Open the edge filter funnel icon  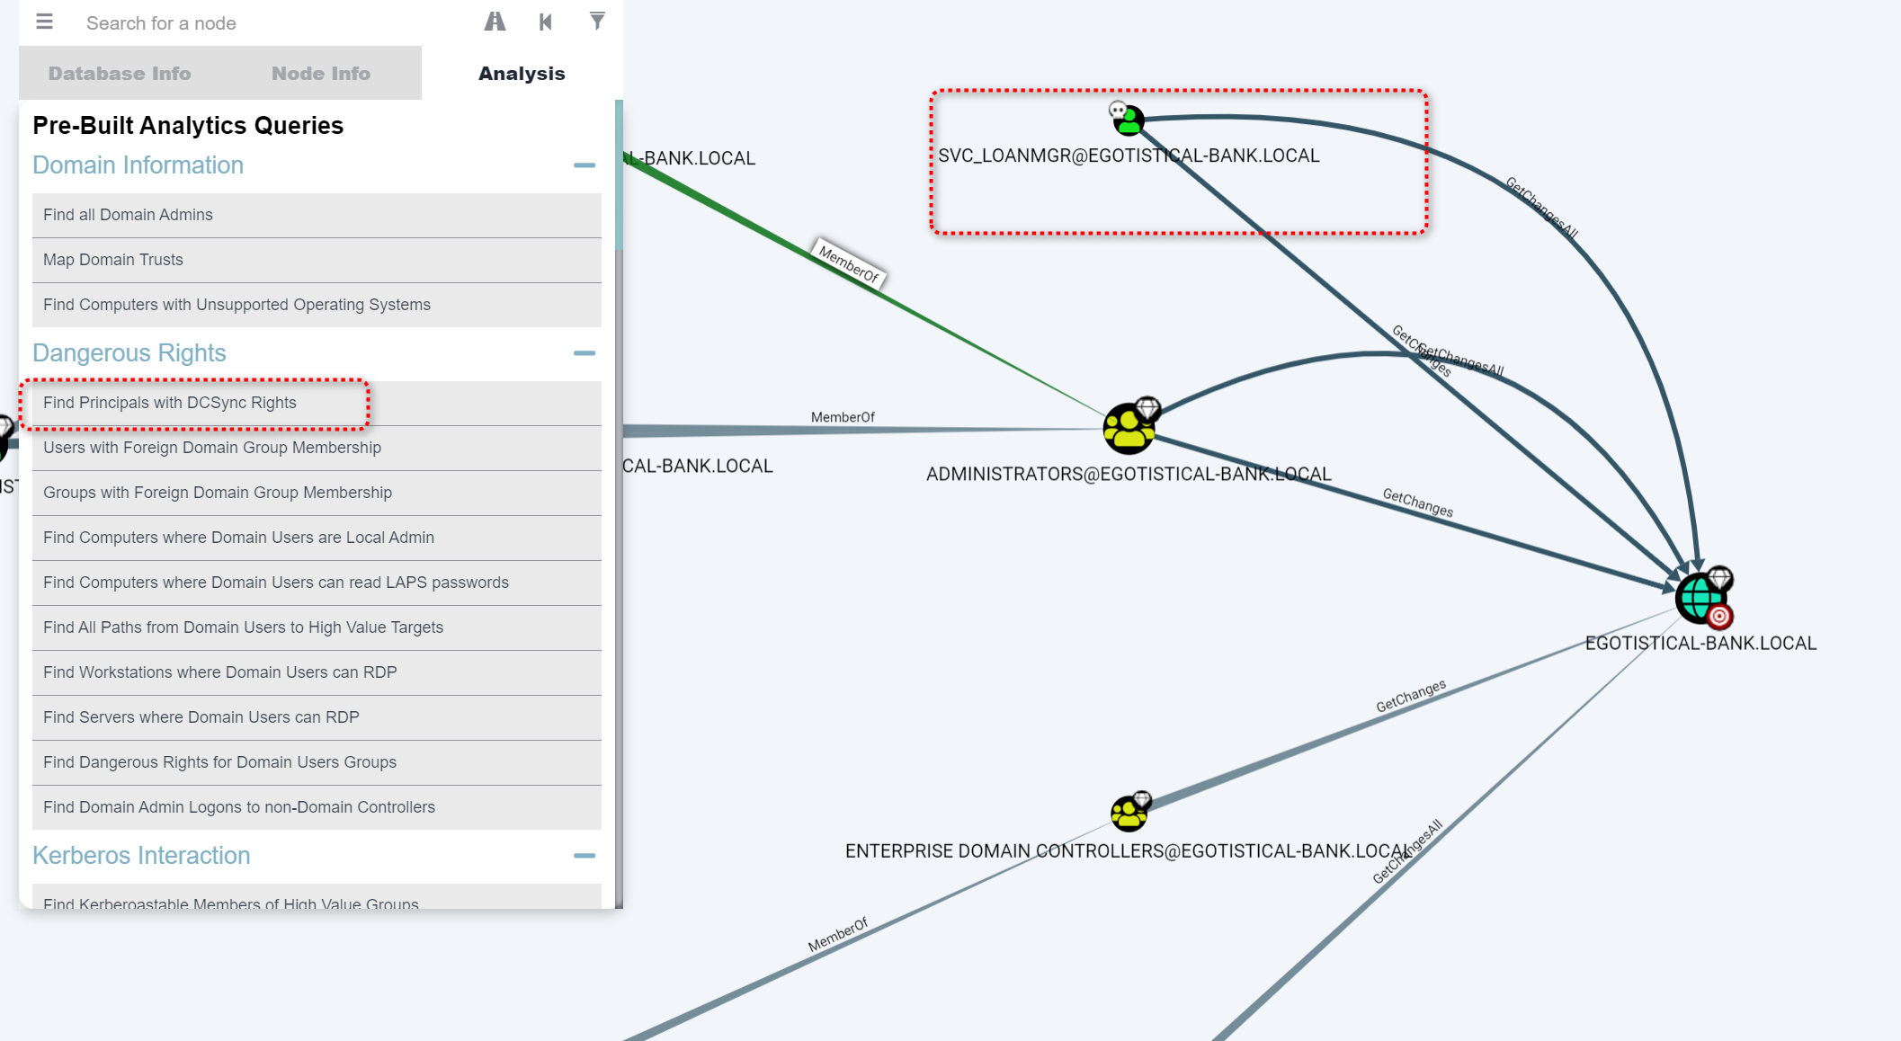click(x=597, y=21)
